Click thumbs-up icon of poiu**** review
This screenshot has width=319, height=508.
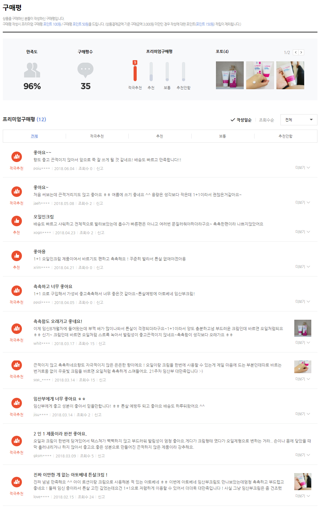[17, 157]
